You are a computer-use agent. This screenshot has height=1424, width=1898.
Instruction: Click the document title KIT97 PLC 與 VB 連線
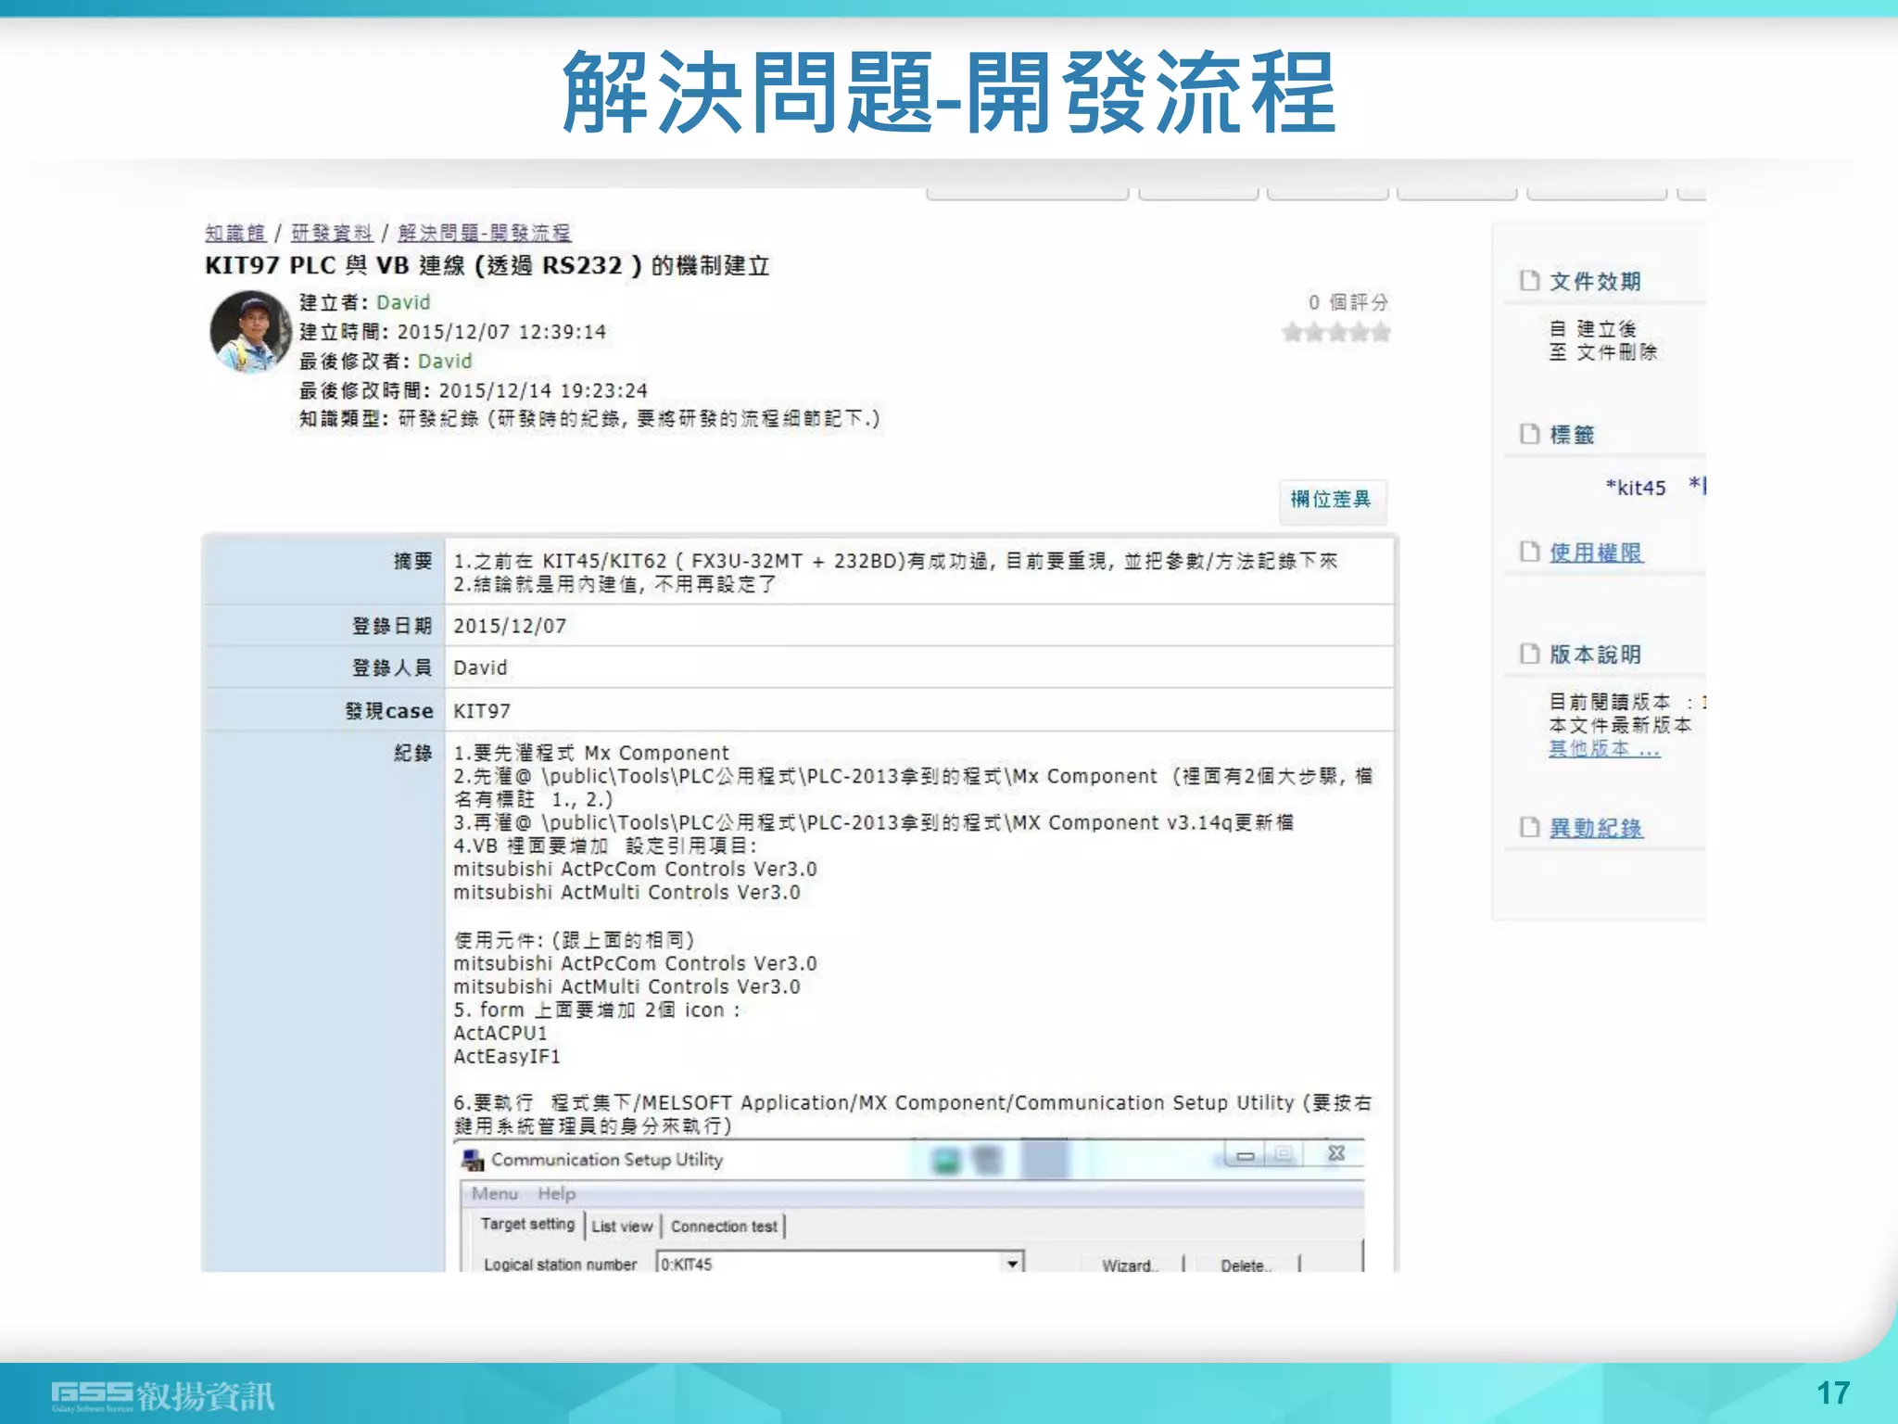click(x=487, y=266)
